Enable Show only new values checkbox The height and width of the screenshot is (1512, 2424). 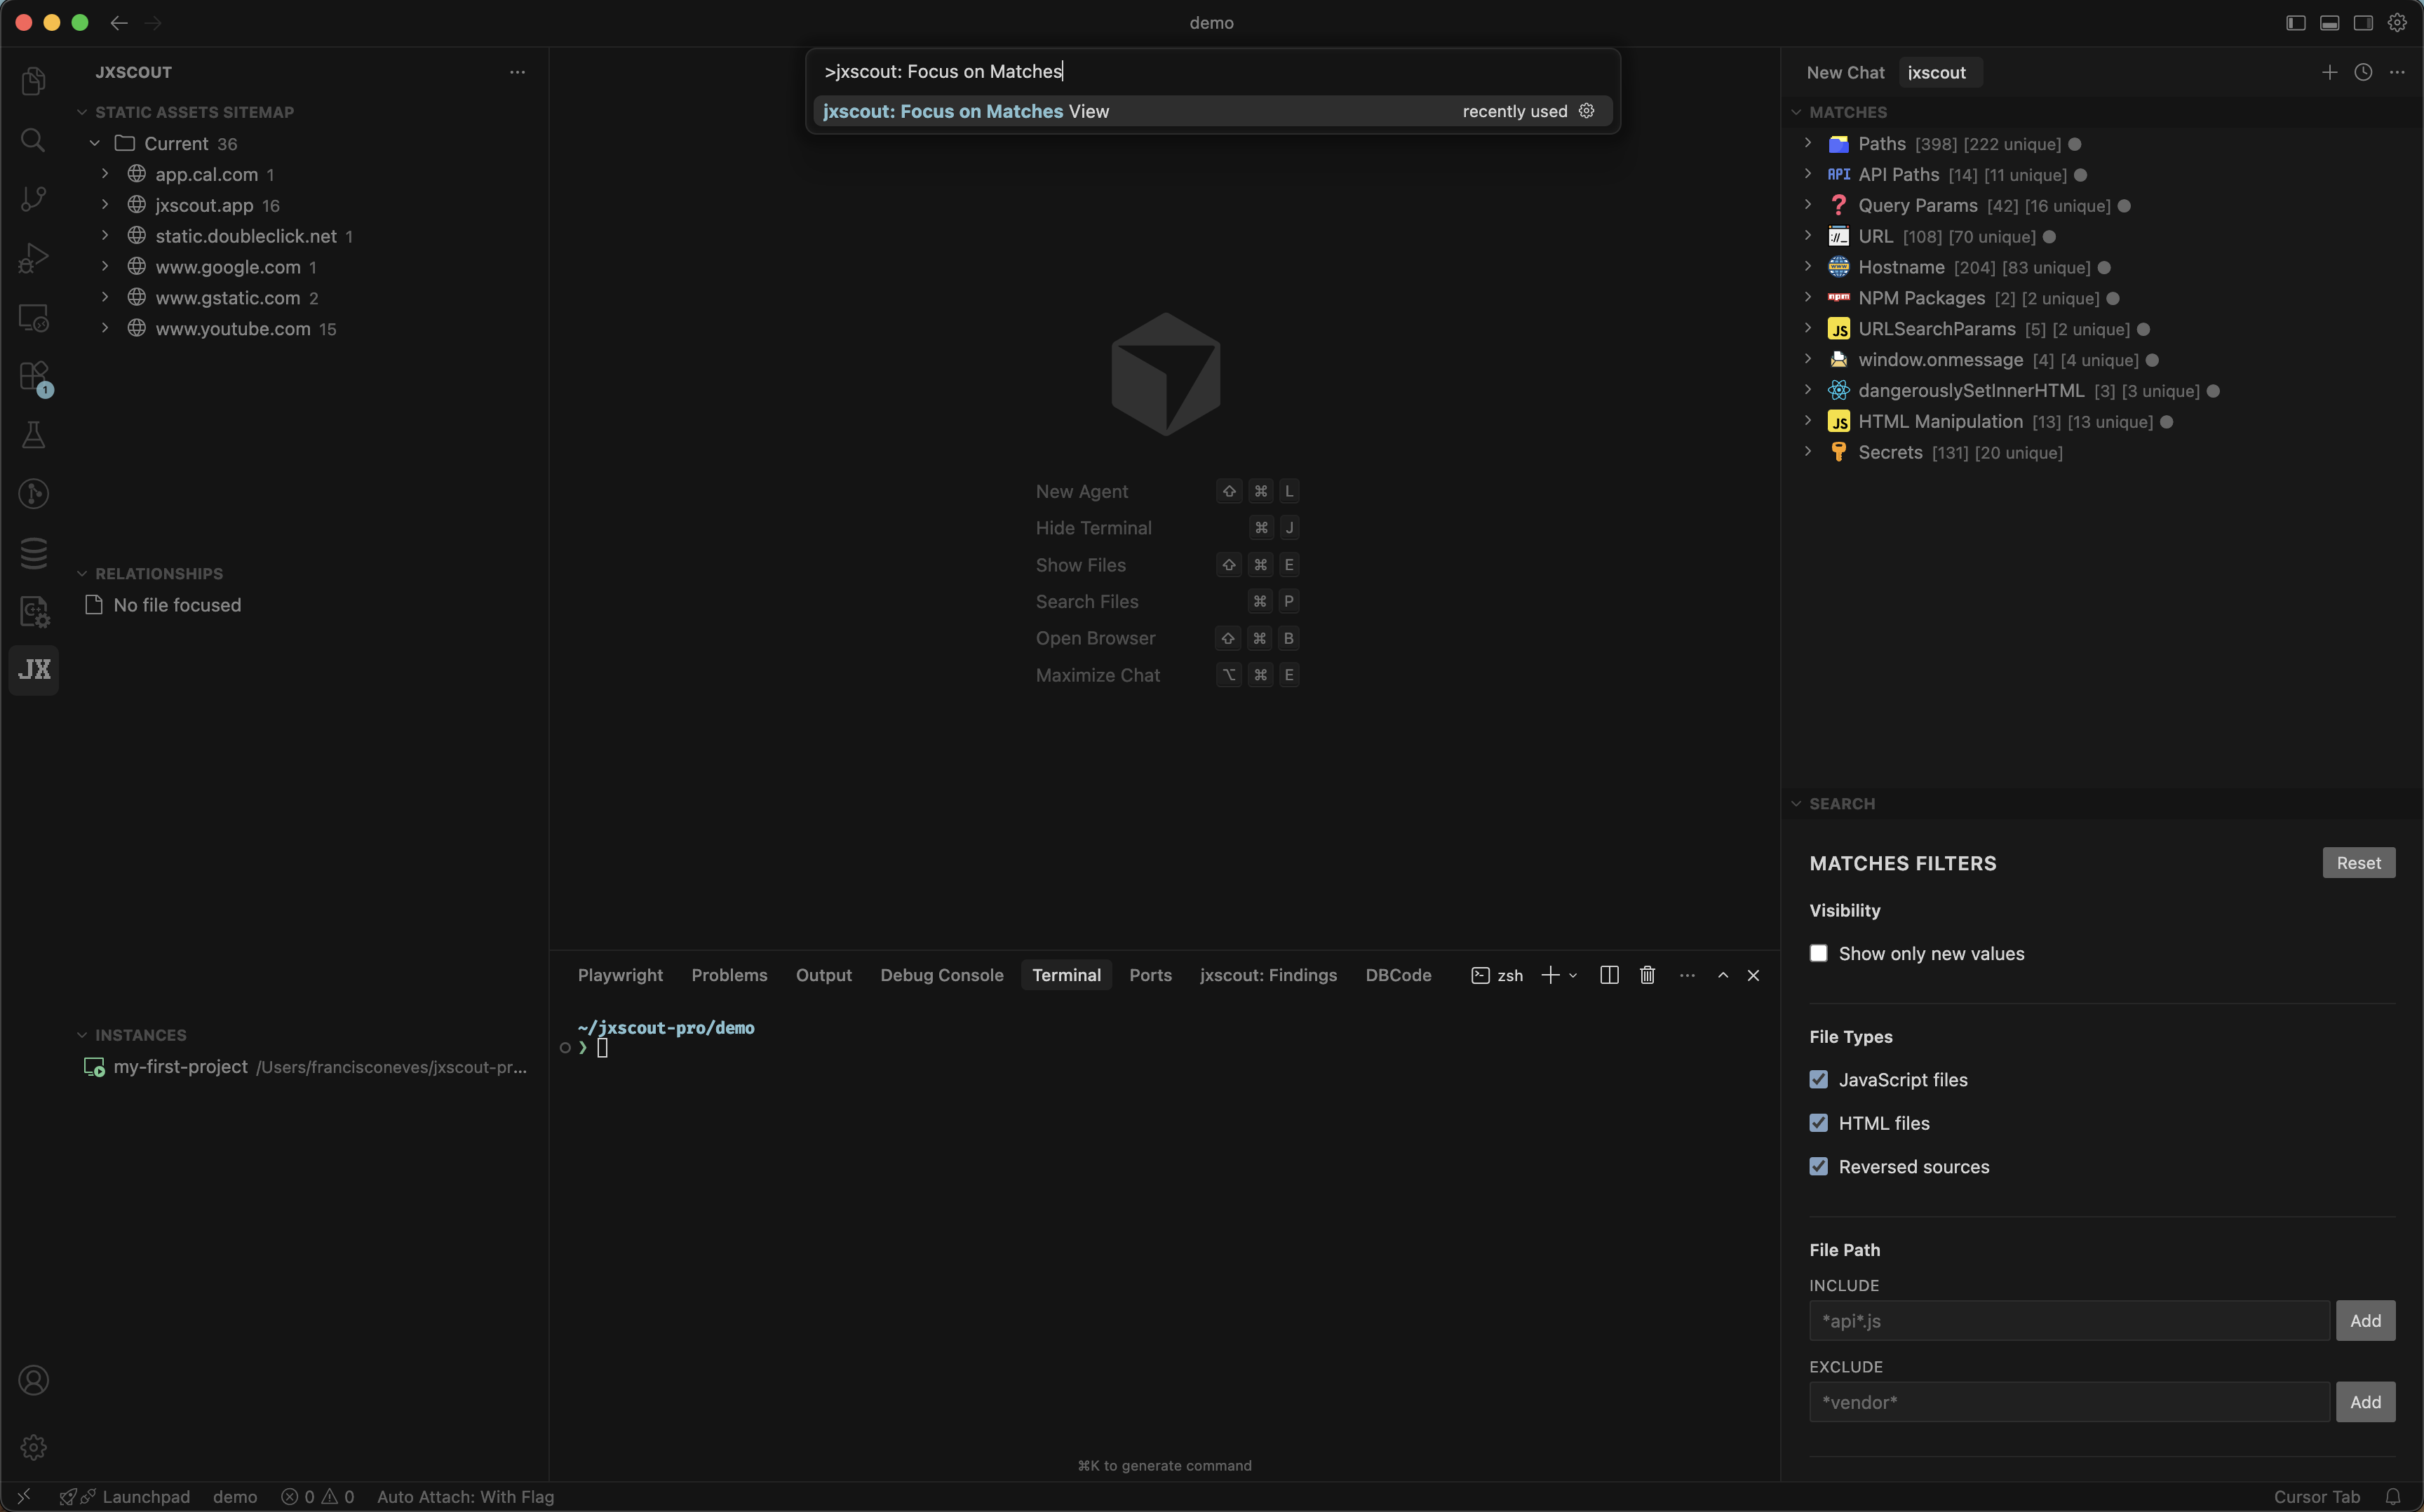click(x=1819, y=953)
